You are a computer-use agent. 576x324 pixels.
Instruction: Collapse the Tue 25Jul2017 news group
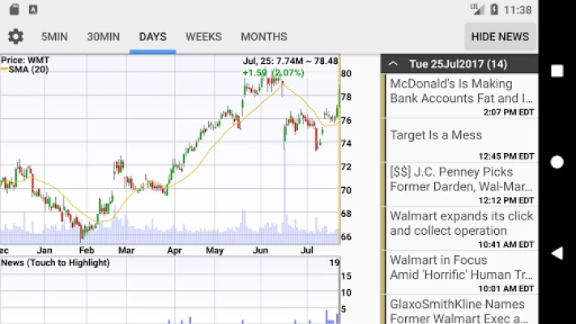point(393,64)
